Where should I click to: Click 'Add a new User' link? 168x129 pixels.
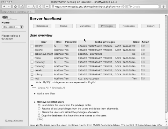(x=46, y=93)
